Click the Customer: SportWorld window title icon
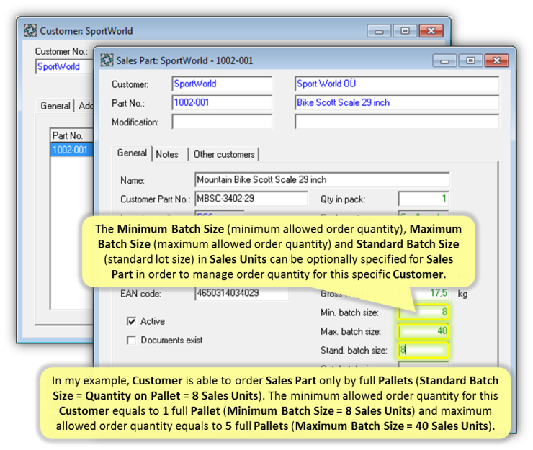Viewport: 533px width, 450px height. (x=30, y=30)
